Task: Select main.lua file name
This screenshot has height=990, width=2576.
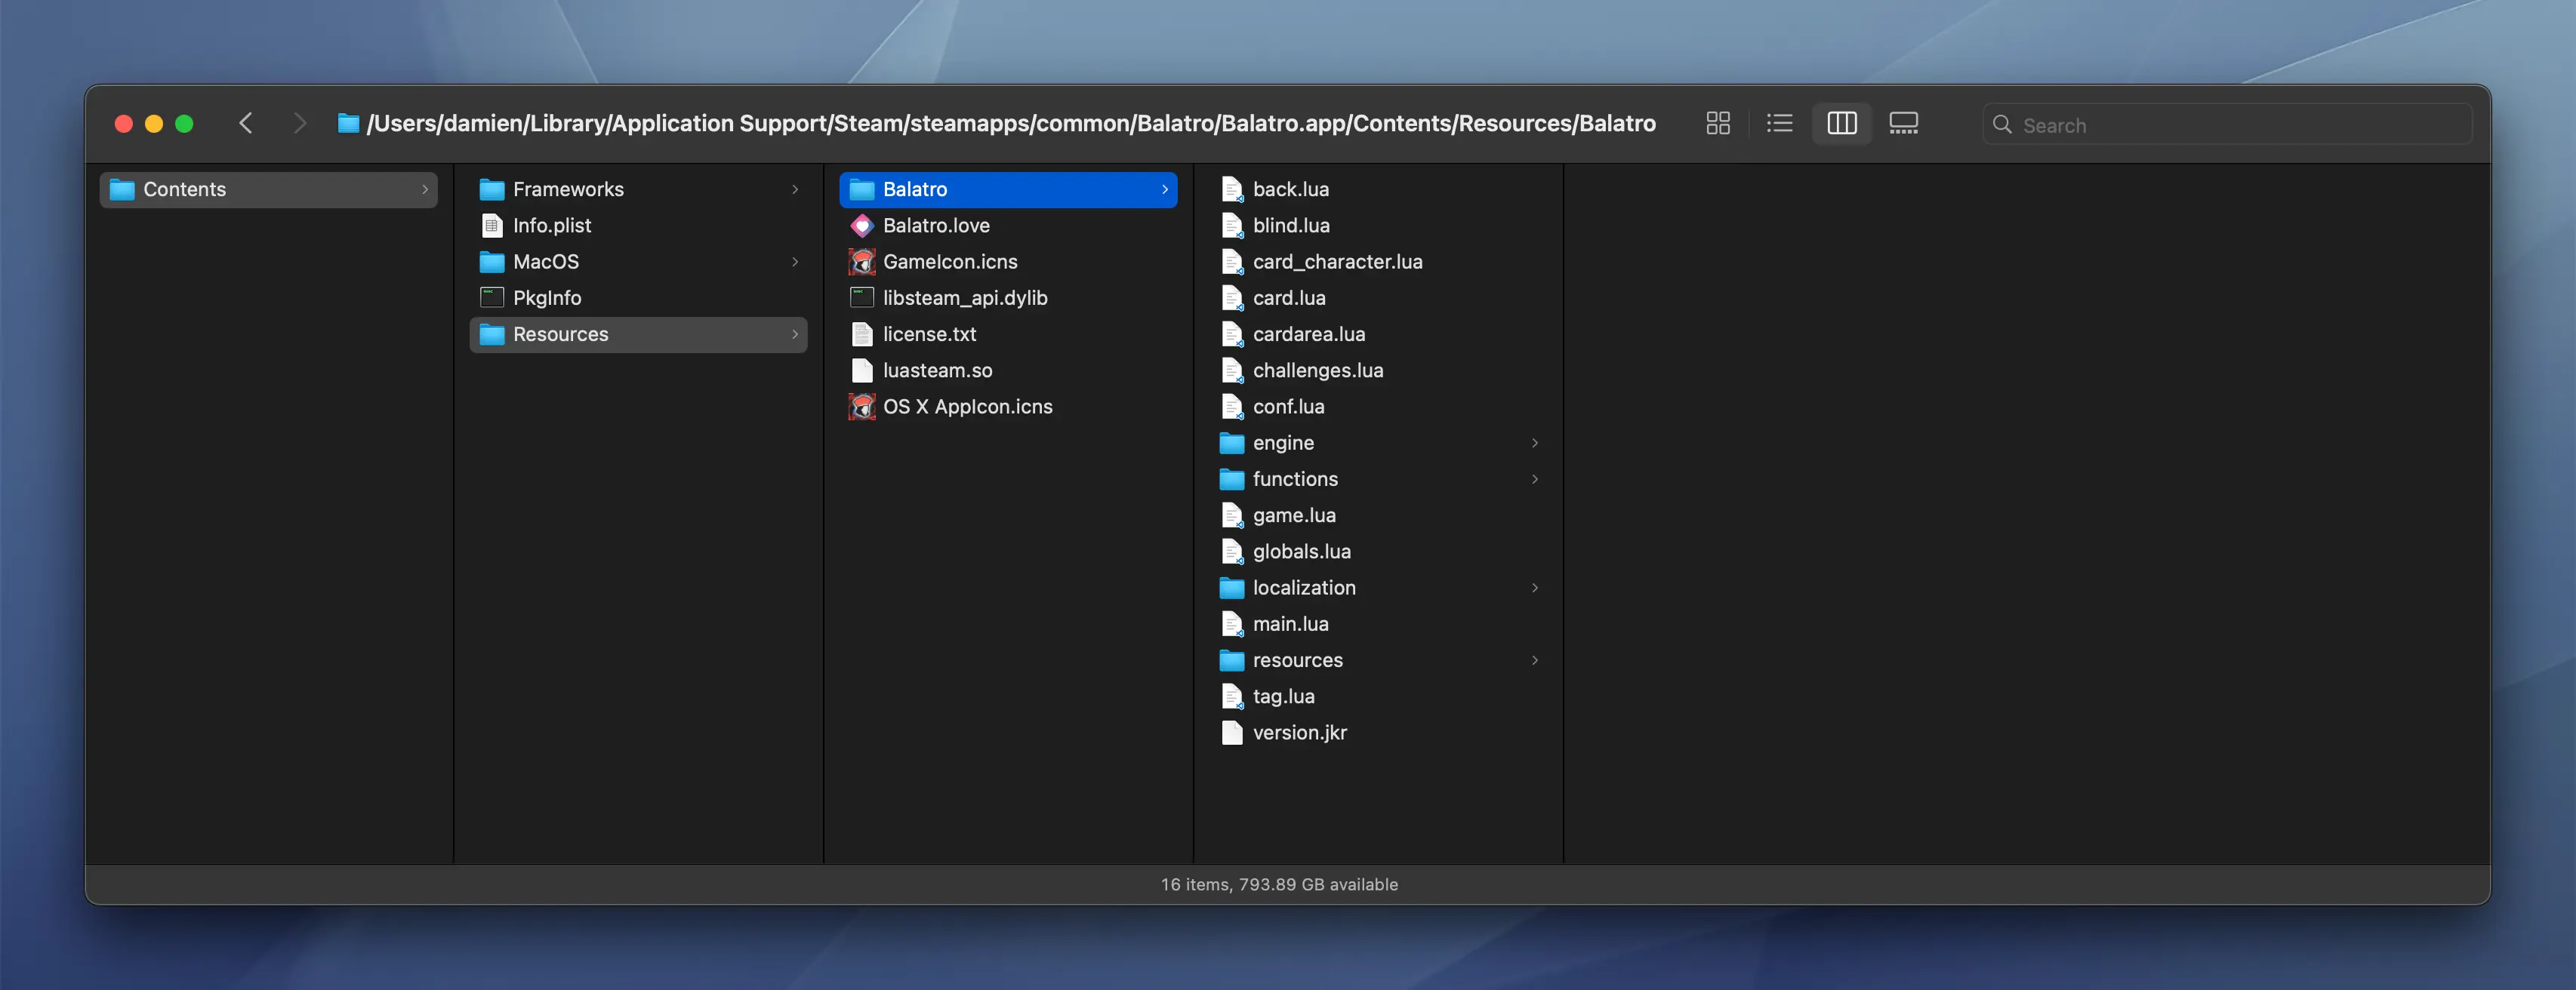Action: 1290,623
